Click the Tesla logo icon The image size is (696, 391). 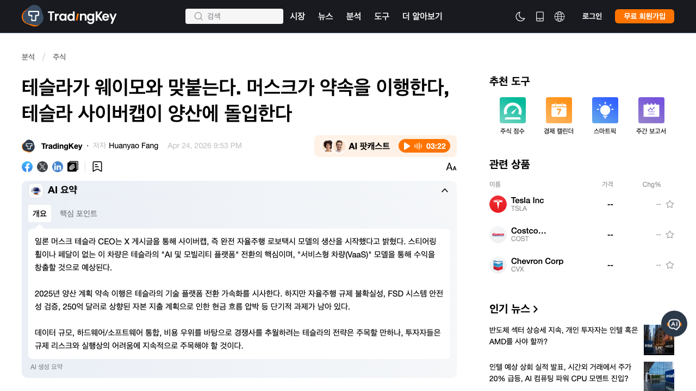pyautogui.click(x=498, y=204)
